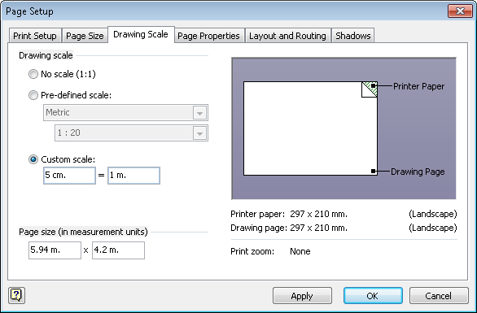Click the Cancel button
477x313 pixels.
tap(439, 296)
